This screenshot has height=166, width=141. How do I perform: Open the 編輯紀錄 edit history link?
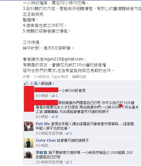79,77
